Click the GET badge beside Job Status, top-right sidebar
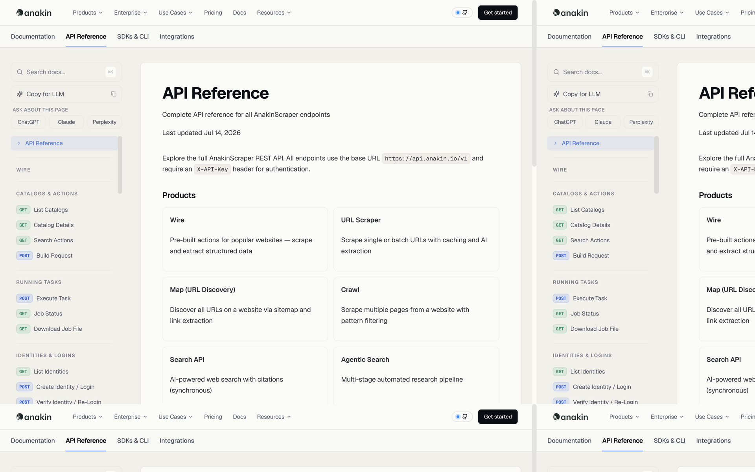This screenshot has width=755, height=472. [560, 313]
